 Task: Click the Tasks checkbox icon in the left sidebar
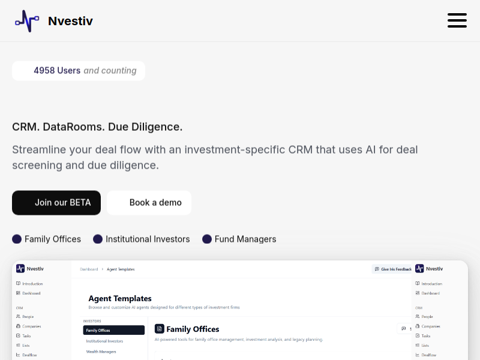(19, 336)
